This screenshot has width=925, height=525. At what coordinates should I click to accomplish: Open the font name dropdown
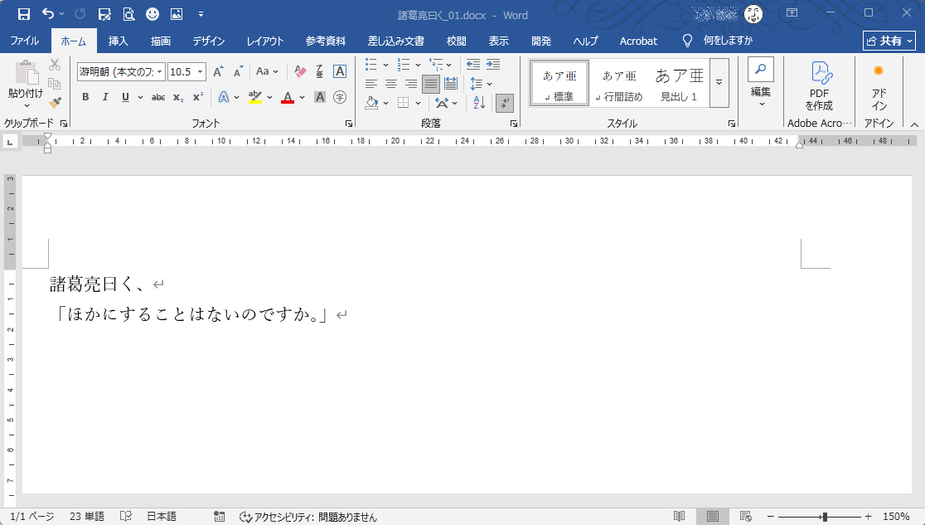[159, 71]
